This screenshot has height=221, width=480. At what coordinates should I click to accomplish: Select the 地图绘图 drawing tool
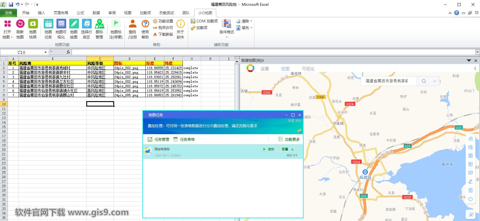[74, 24]
